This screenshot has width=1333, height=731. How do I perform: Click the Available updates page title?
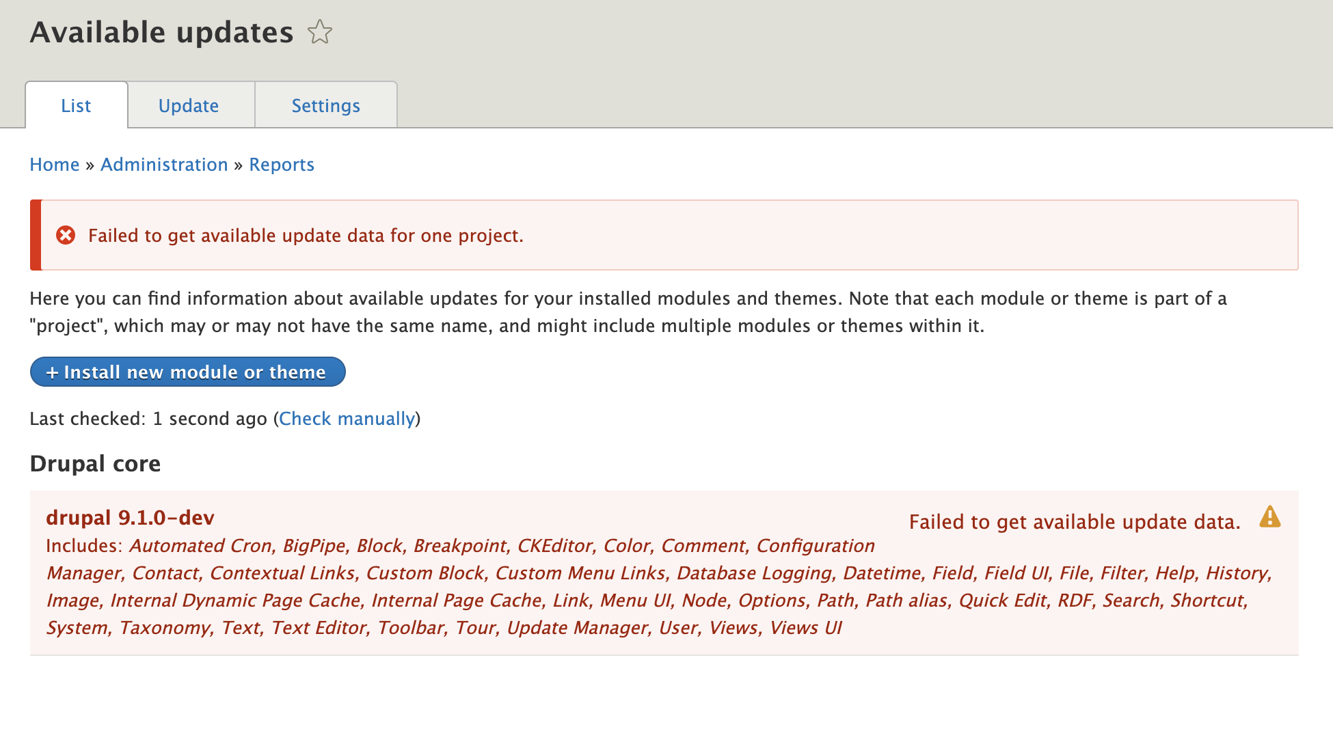[161, 32]
